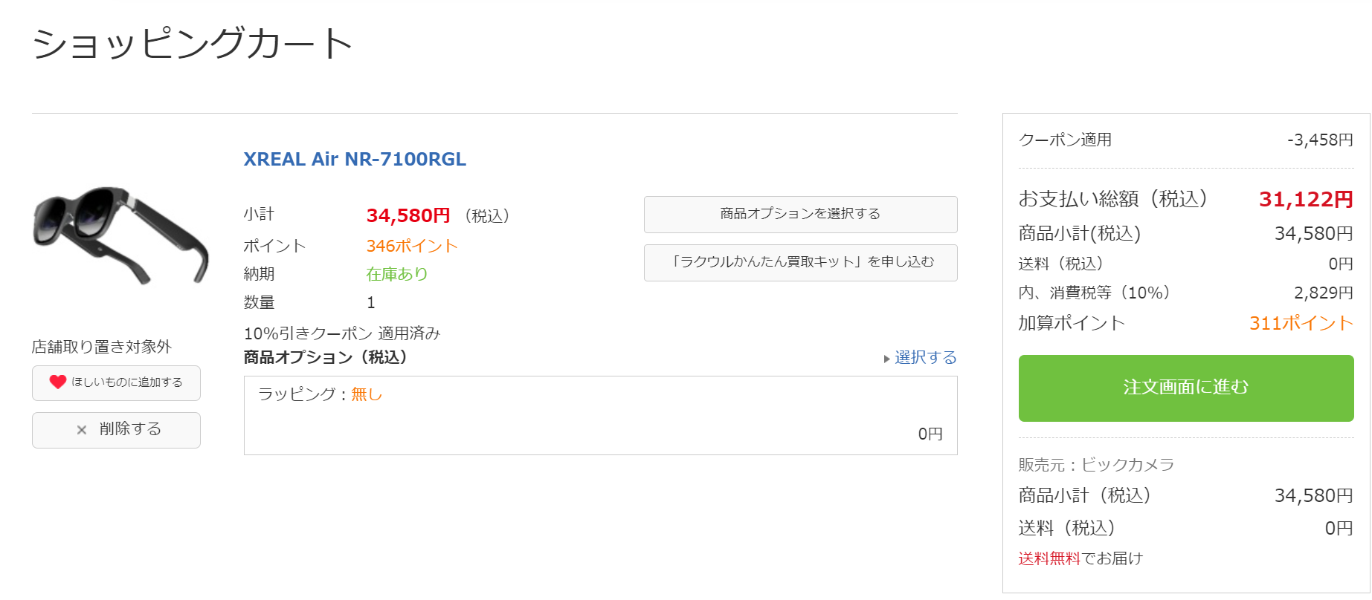Apply for the ラクウルかんたん買取キット
This screenshot has height=600, width=1372.
(x=800, y=262)
